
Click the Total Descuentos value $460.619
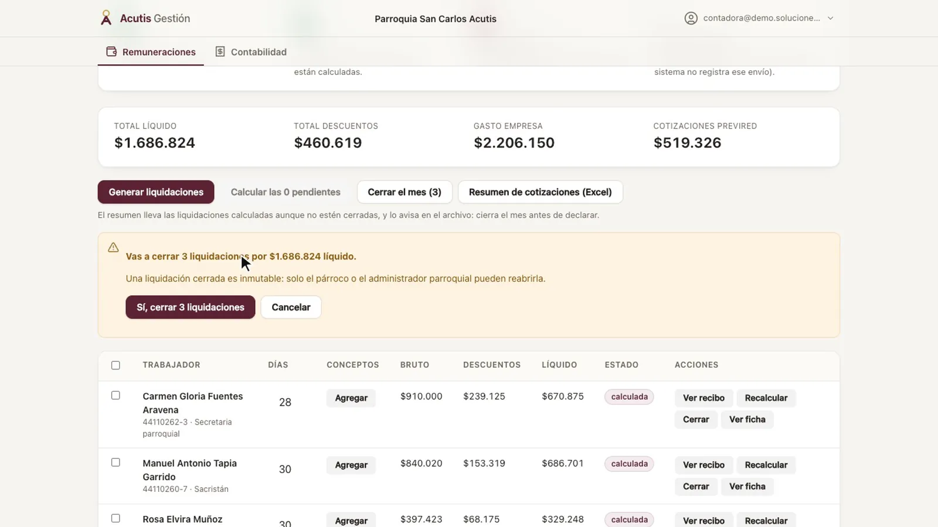[x=328, y=143]
